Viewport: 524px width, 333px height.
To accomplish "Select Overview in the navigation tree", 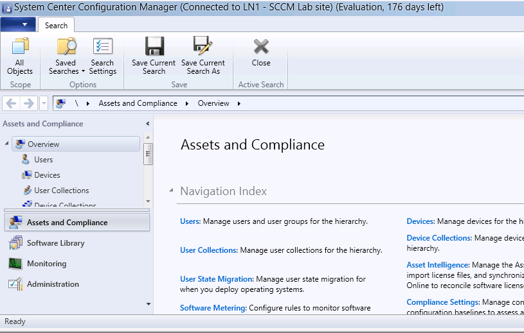I will pyautogui.click(x=76, y=144).
